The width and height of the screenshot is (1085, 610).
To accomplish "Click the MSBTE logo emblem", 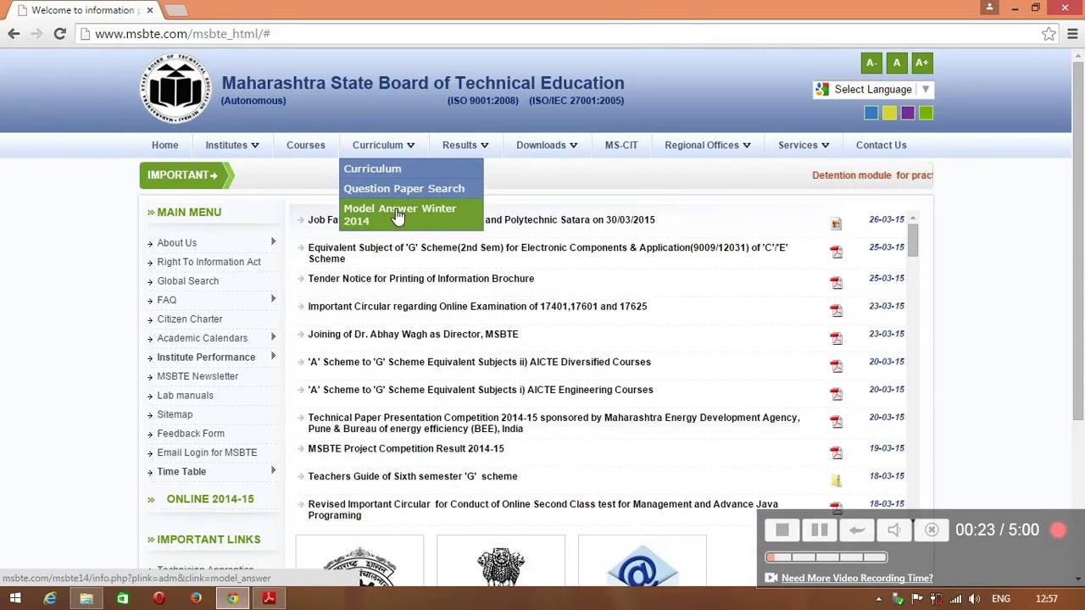I will pyautogui.click(x=175, y=89).
